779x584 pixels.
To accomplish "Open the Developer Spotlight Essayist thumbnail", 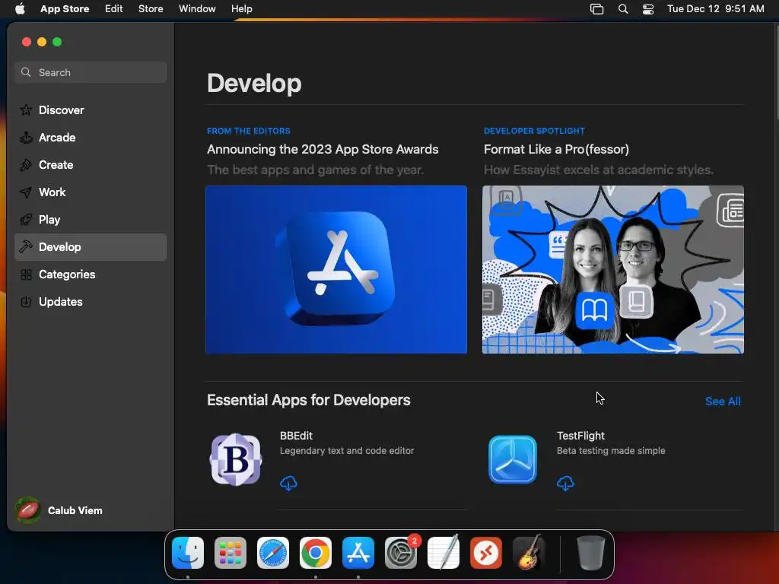I will tap(613, 270).
